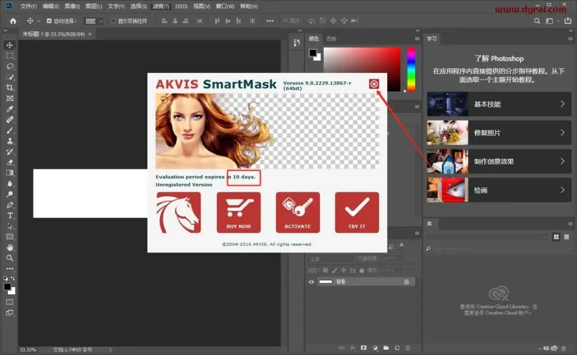Switch the library panel to list view

tap(567, 237)
